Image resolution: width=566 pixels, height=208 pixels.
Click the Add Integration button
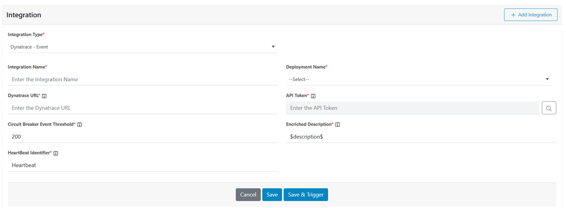point(531,15)
